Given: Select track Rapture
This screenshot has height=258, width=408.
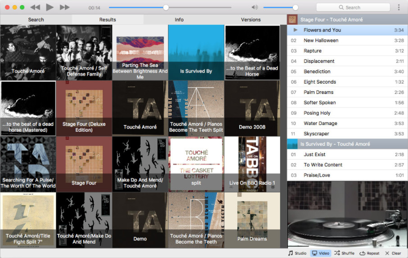Looking at the screenshot, I should point(347,51).
